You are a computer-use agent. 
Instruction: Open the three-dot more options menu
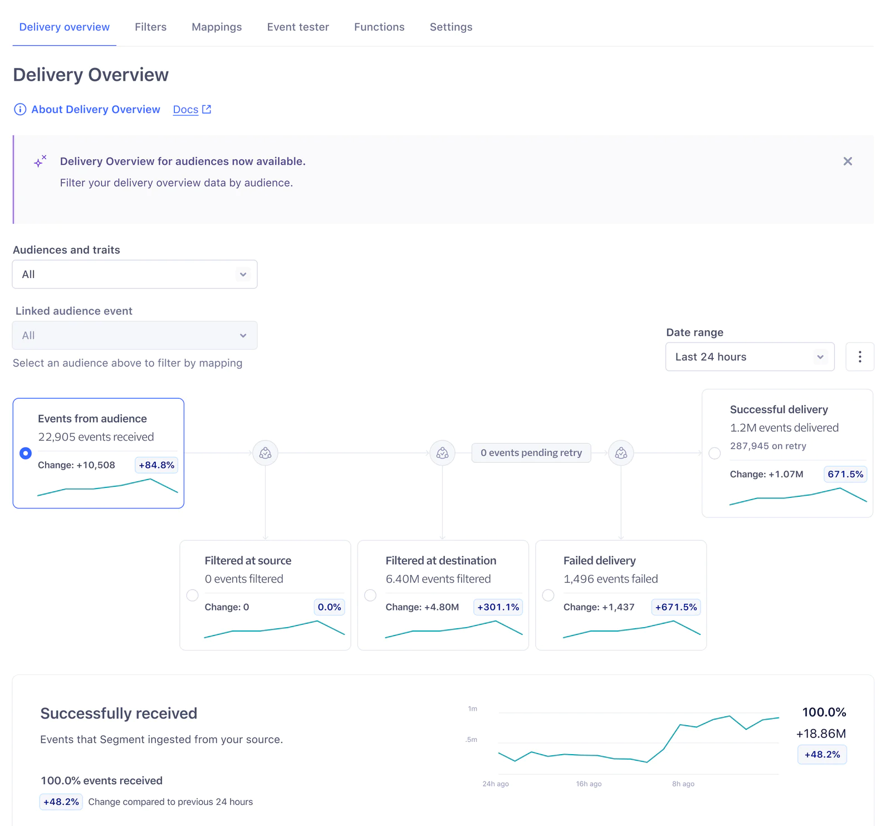(x=859, y=357)
